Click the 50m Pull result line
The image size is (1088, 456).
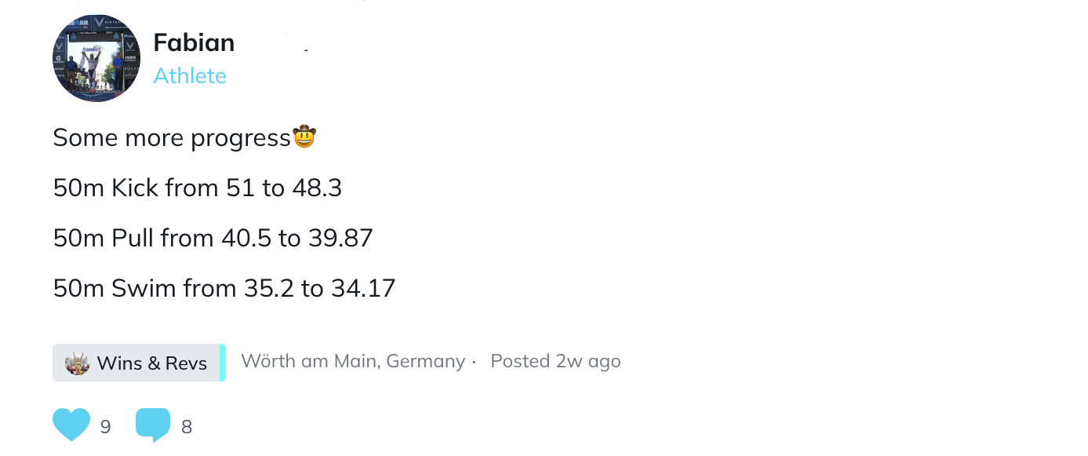point(213,238)
